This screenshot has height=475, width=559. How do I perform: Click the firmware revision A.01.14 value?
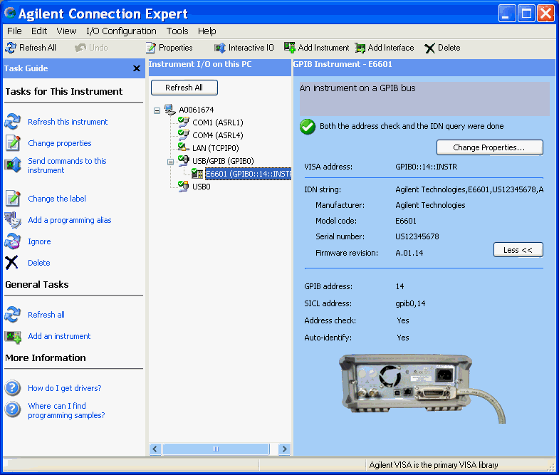click(x=409, y=253)
